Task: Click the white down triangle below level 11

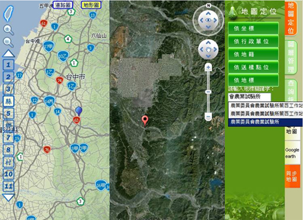Action: (x=9, y=197)
